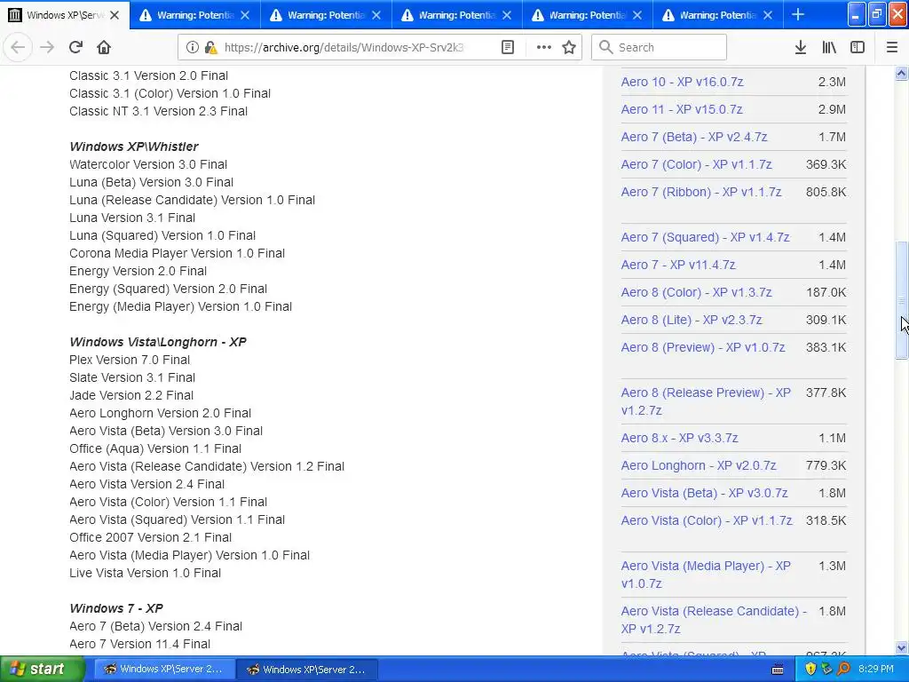Close the last Warning: Potential tab
Screen dimensions: 909x682
coord(768,15)
